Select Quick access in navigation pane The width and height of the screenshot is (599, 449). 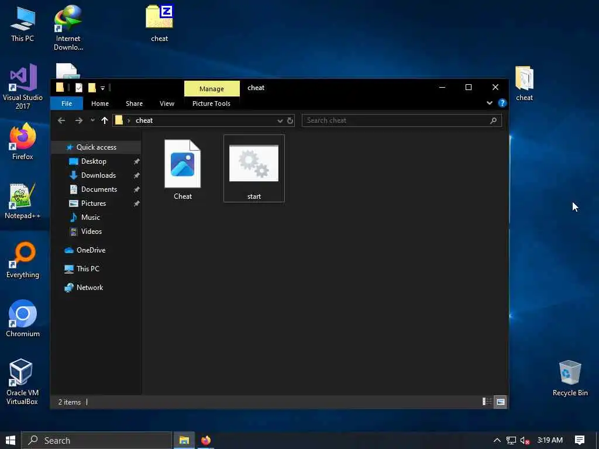point(97,147)
